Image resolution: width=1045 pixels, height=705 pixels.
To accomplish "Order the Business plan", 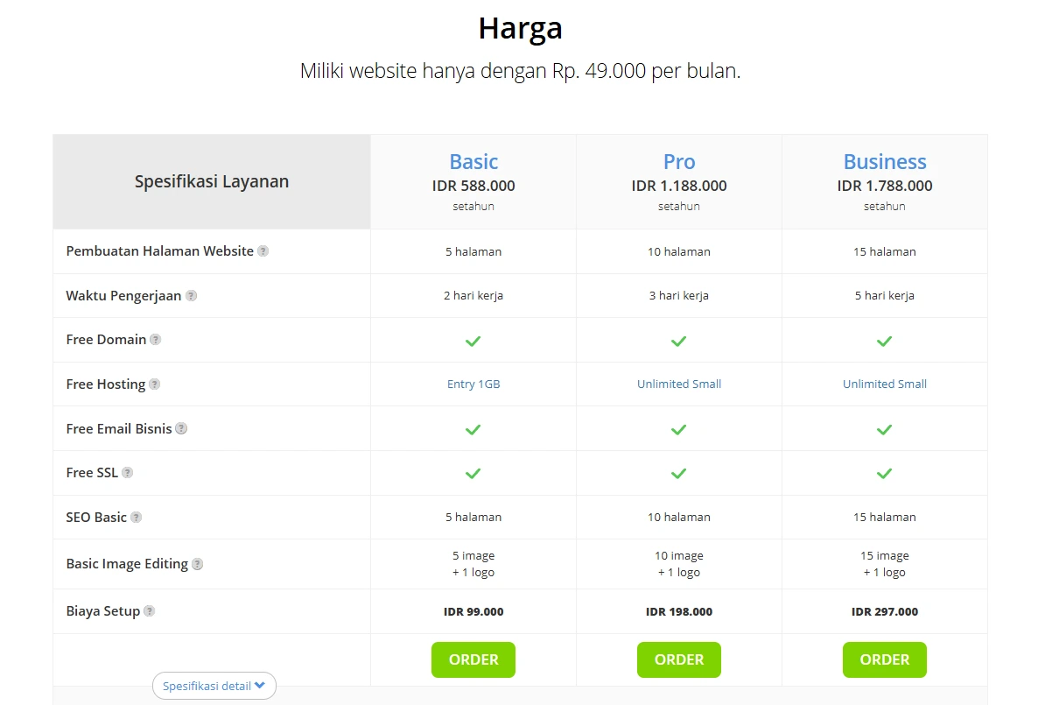I will coord(884,659).
